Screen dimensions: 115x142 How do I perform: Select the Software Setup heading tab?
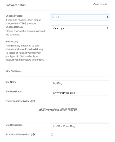coord(16,5)
